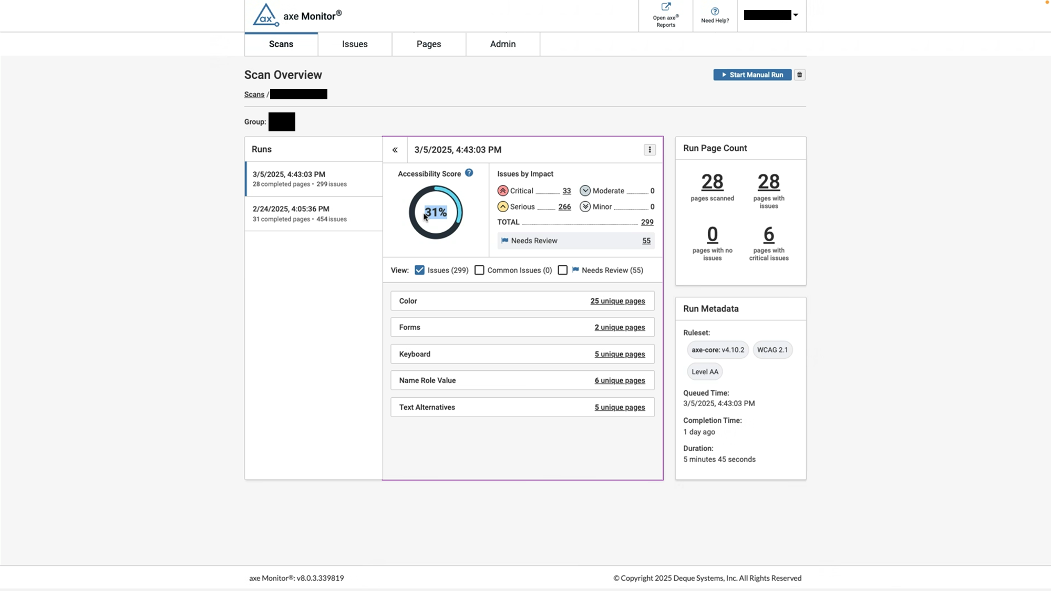Open Forms 2 unique pages link
Screen dimensions: 1051x591
point(620,327)
